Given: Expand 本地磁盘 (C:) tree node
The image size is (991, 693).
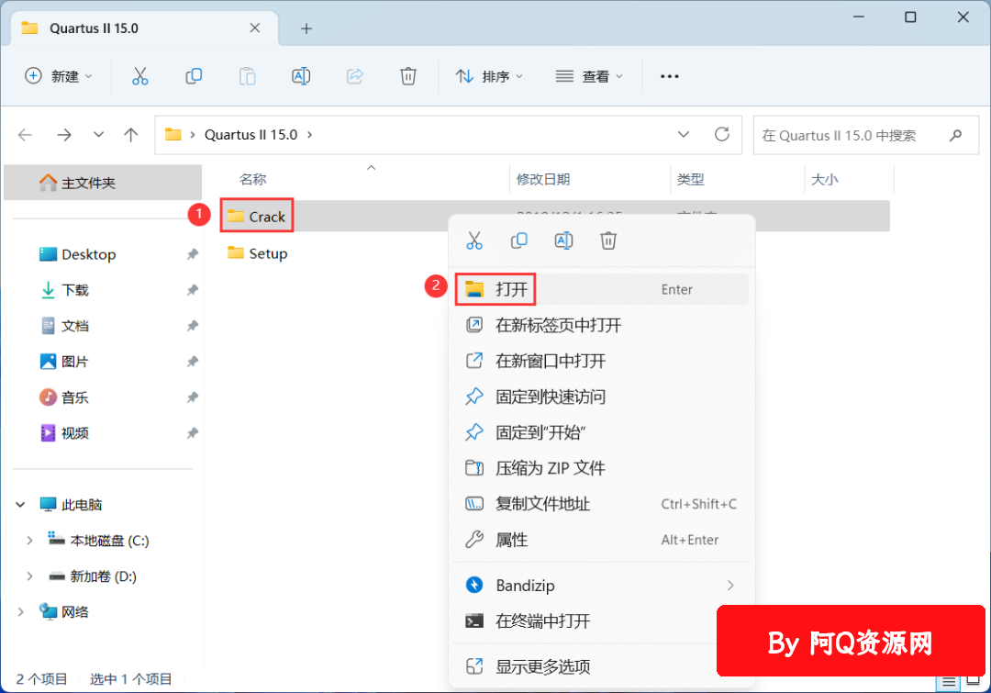Looking at the screenshot, I should coord(29,540).
